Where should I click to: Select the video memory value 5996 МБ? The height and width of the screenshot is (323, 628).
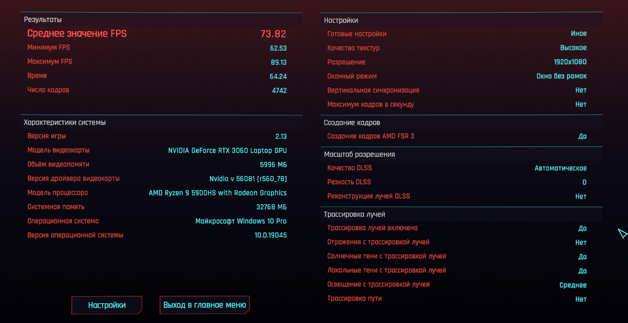coord(273,165)
